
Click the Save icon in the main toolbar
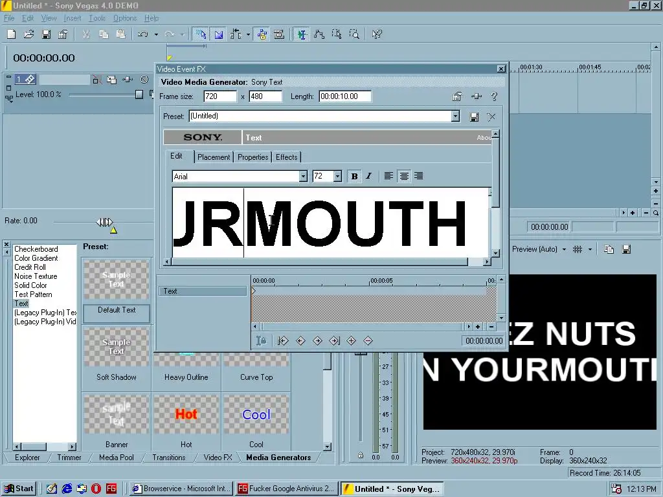tap(46, 34)
